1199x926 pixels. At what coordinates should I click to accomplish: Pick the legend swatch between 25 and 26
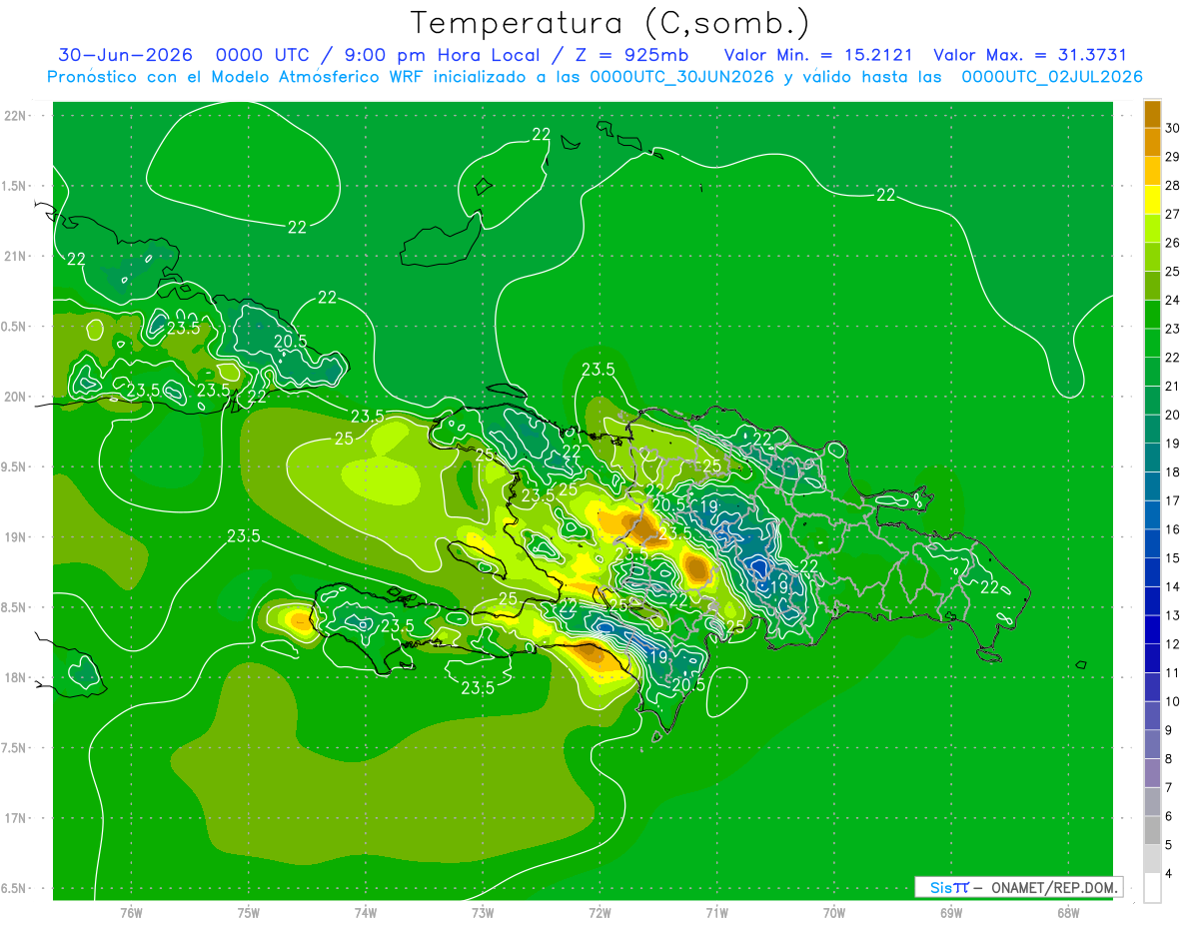[x=1152, y=258]
